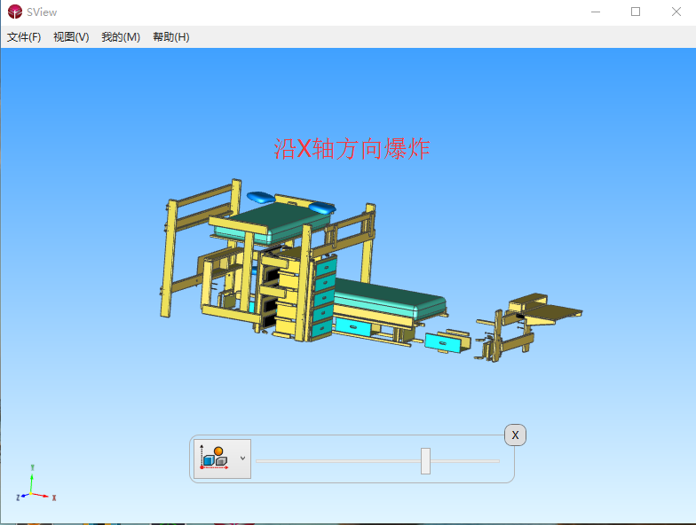The width and height of the screenshot is (696, 525).
Task: Minimize the SView window
Action: pyautogui.click(x=595, y=12)
